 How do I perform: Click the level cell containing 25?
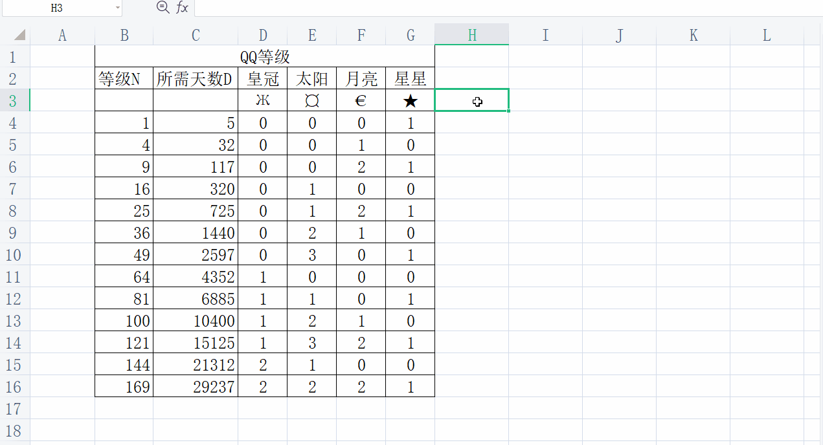[x=124, y=211]
